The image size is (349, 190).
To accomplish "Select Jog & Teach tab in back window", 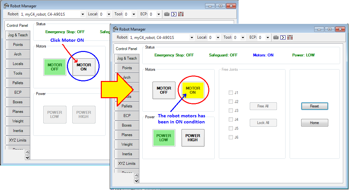I will pyautogui.click(x=18, y=35).
